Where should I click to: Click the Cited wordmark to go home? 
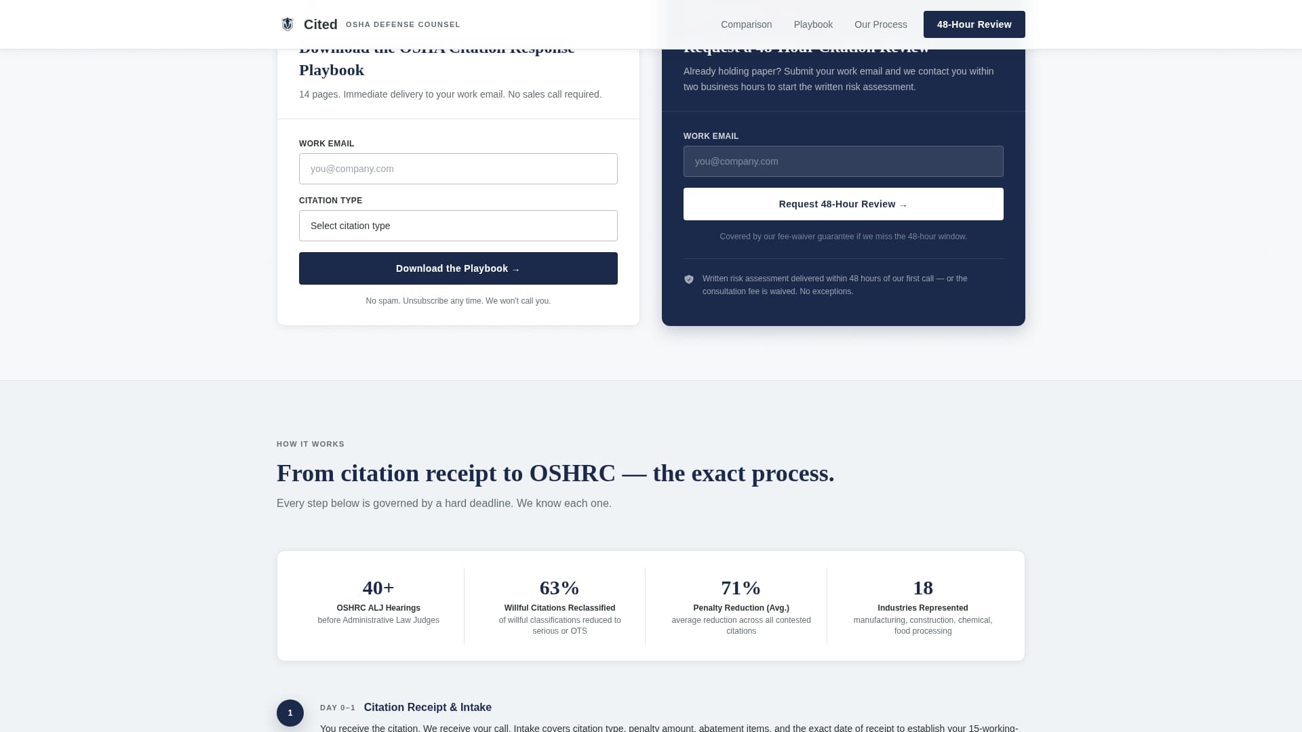(x=320, y=24)
